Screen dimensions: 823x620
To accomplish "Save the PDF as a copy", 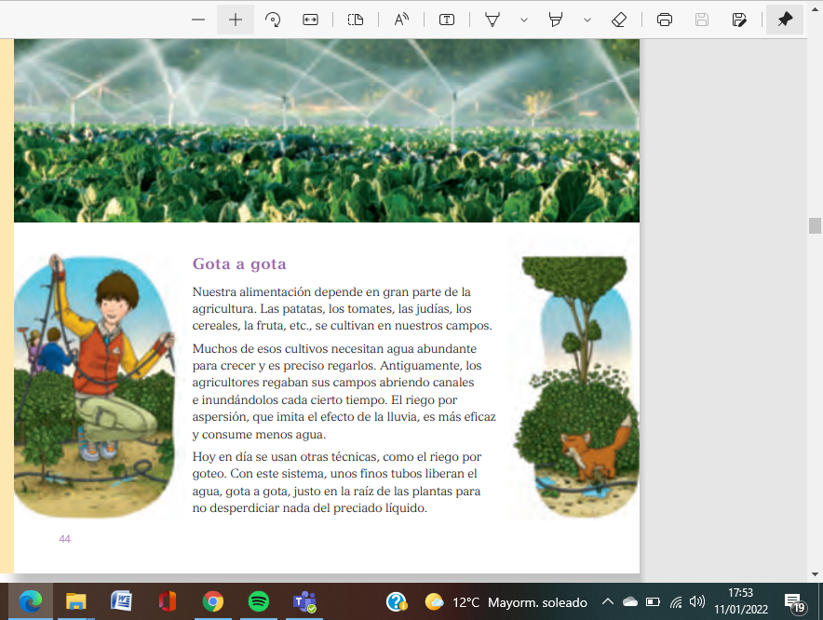I will (739, 20).
